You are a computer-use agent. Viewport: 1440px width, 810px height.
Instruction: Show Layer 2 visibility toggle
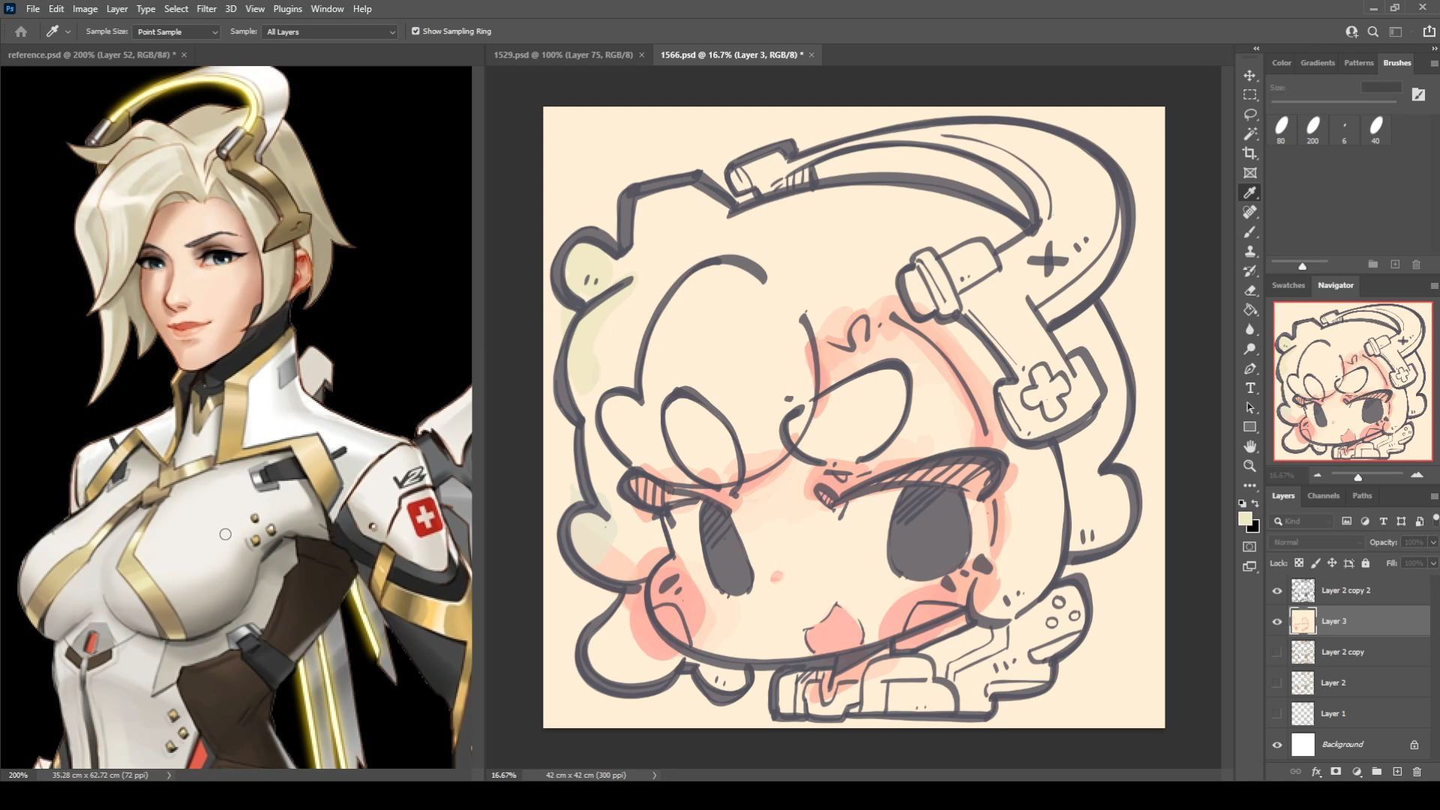point(1277,683)
